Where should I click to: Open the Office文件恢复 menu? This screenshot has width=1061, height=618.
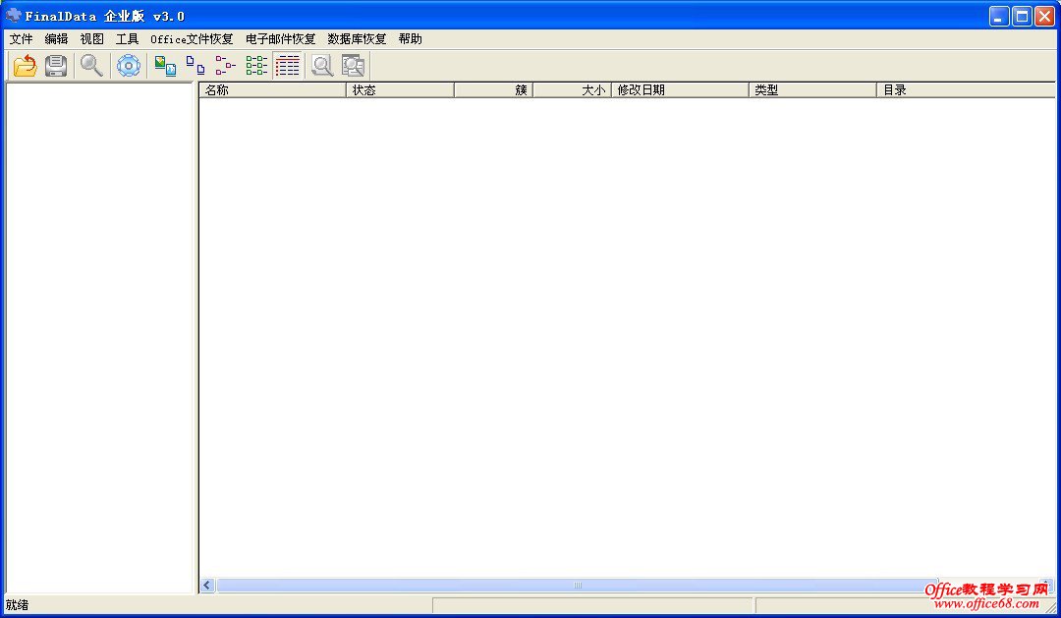193,38
